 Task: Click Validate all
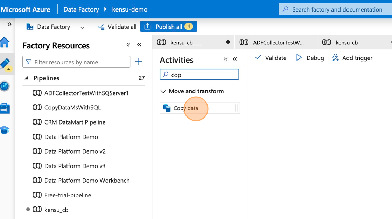(117, 27)
